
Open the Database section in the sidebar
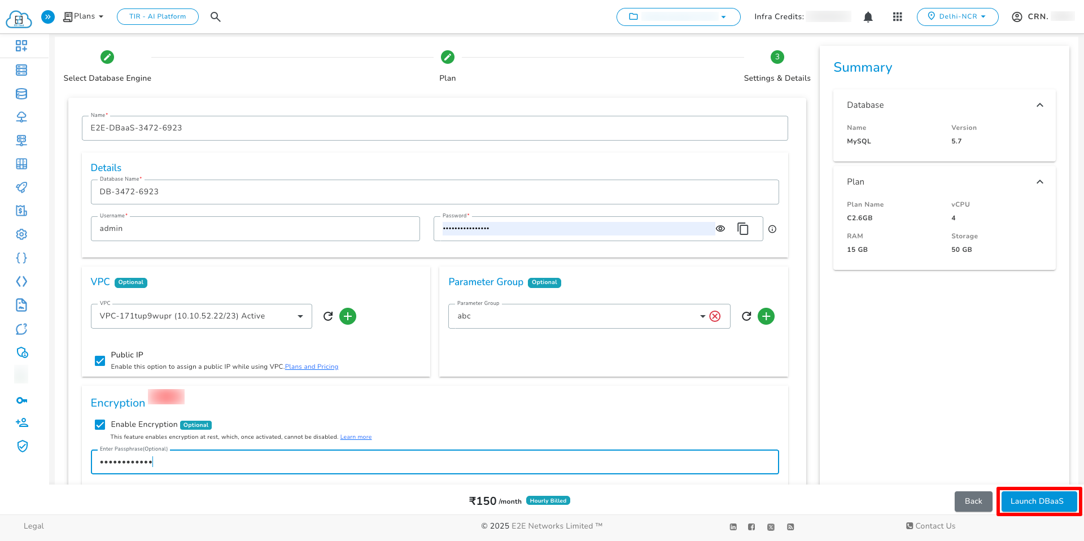coord(21,94)
